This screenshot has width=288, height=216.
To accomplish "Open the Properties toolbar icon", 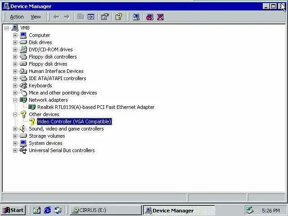I will [x=105, y=17].
